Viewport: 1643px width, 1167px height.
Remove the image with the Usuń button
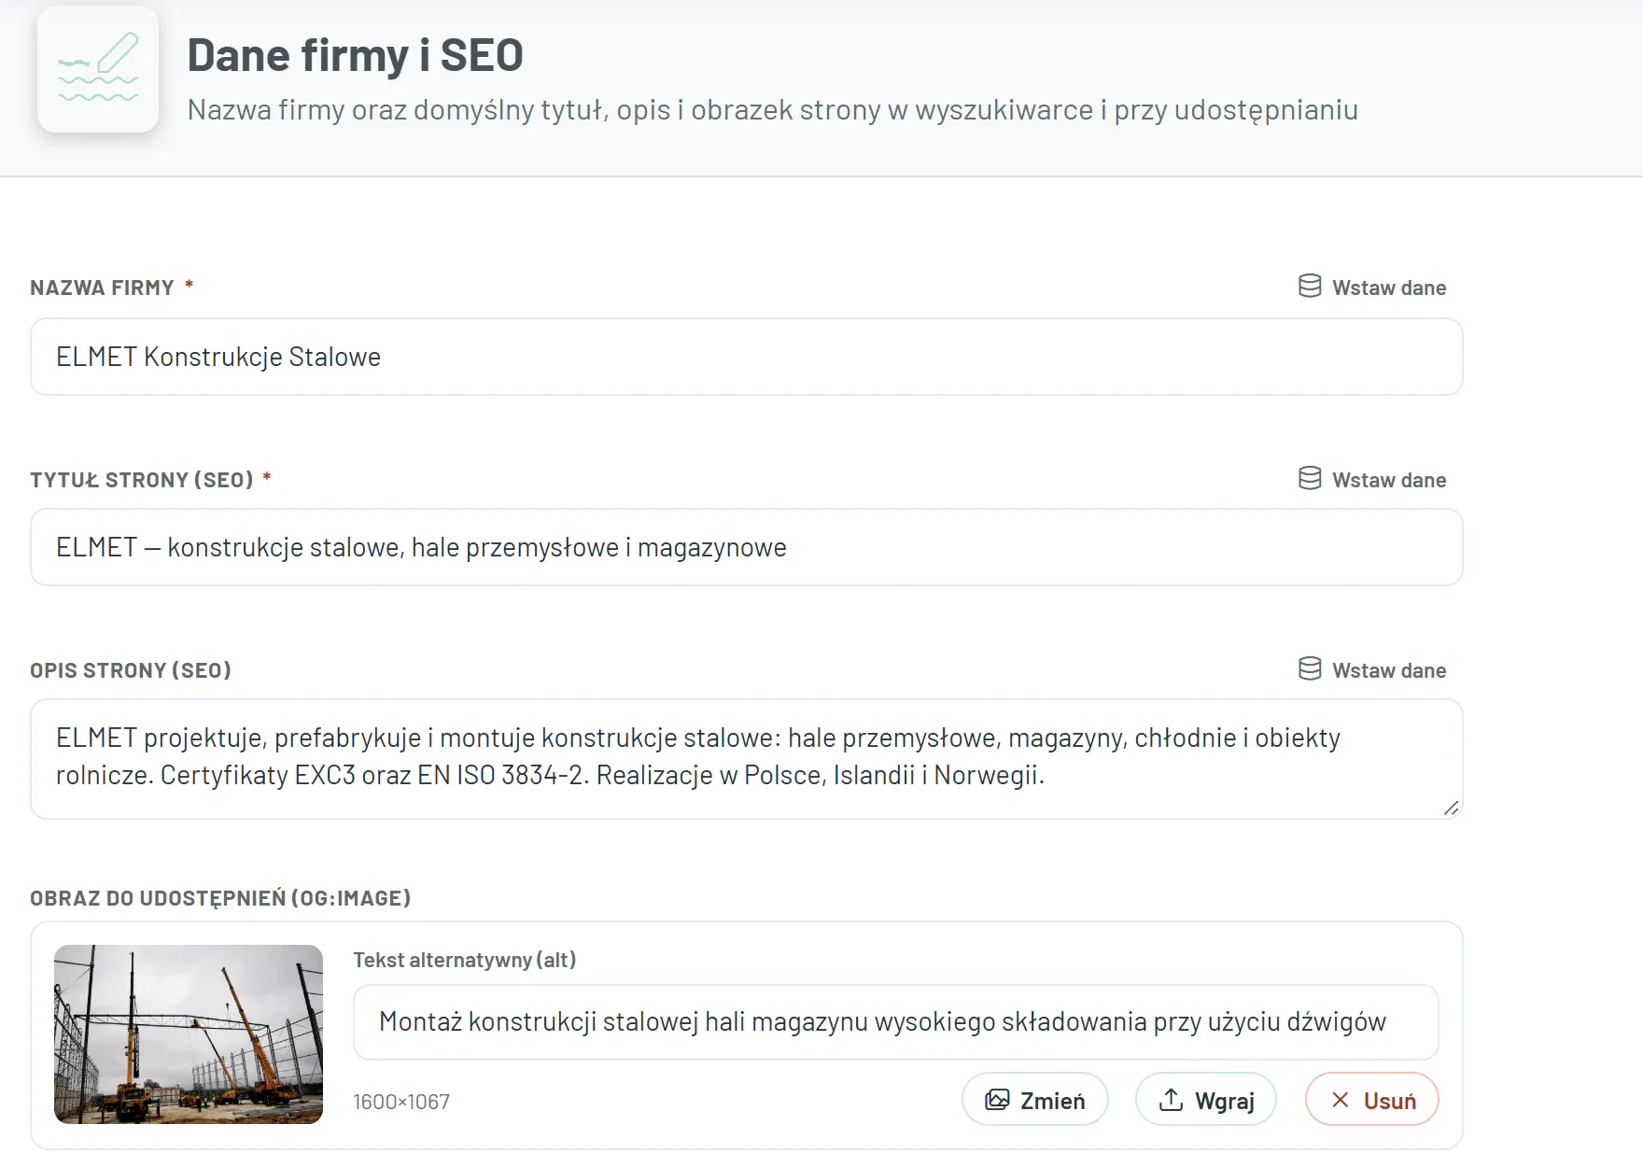(x=1372, y=1100)
